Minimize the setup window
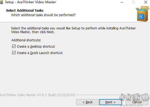Viewport: 150px width, 107px height. point(122,2)
